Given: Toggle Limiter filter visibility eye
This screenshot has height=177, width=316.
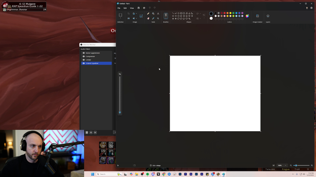Looking at the screenshot, I should 83,60.
